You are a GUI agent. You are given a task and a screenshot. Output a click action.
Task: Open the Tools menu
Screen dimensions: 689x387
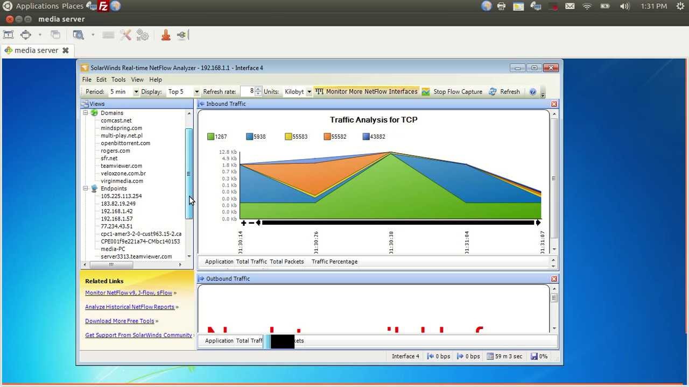(118, 80)
